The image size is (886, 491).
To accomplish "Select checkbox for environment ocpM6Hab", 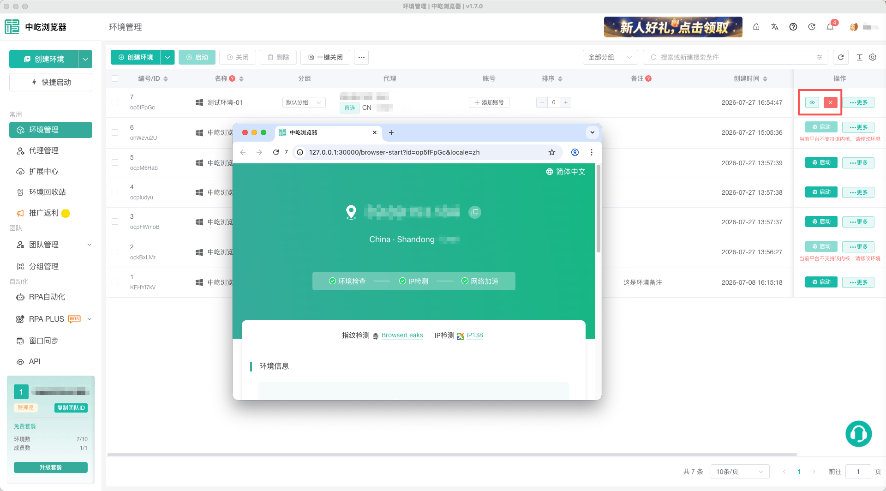I will pyautogui.click(x=115, y=162).
